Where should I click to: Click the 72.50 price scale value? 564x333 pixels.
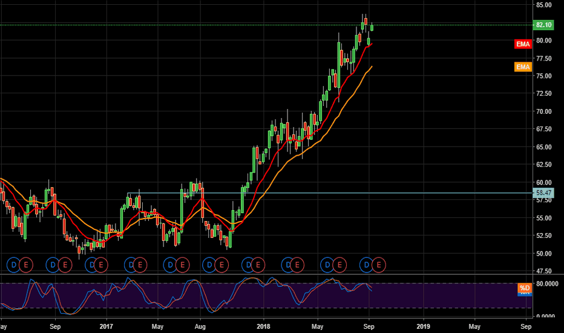(544, 94)
